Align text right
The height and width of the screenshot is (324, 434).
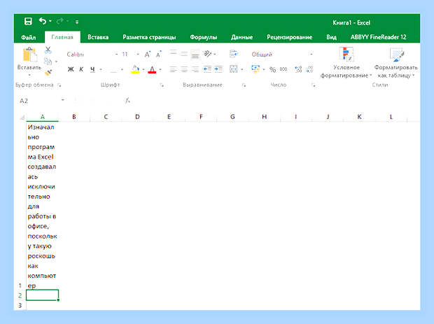[195, 69]
